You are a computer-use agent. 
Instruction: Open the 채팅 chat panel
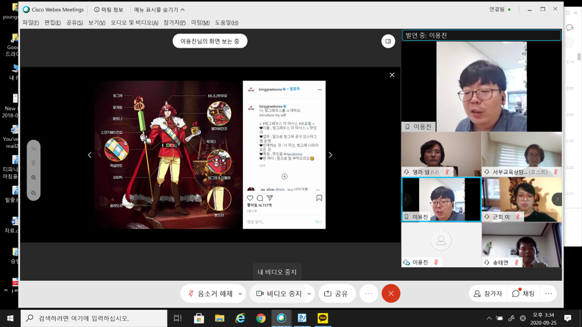coord(523,294)
